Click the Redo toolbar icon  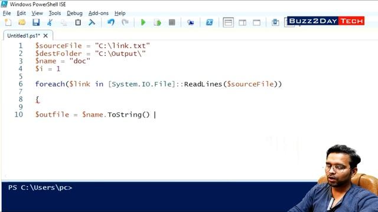(125, 22)
